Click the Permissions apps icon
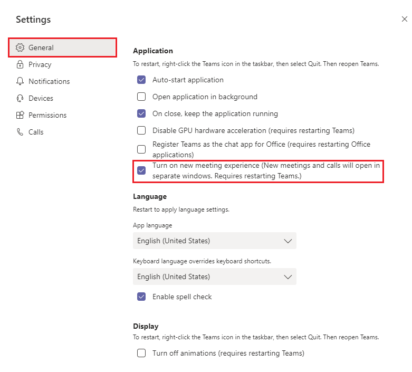 (20, 115)
